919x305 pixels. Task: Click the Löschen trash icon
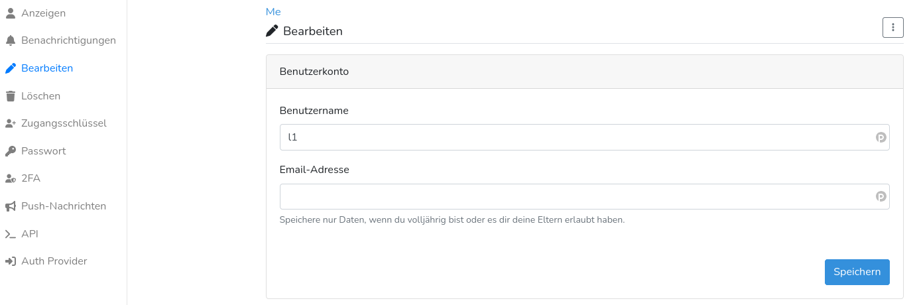click(10, 96)
